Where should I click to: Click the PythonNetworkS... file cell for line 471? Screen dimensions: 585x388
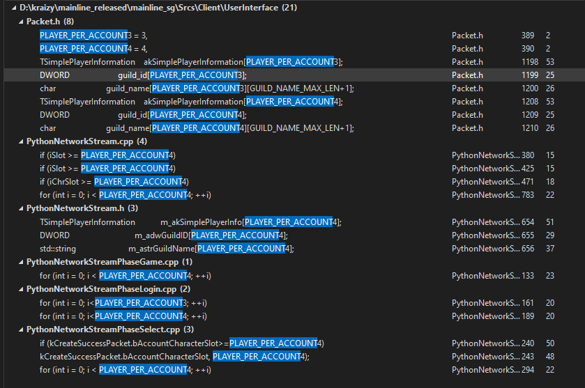486,182
